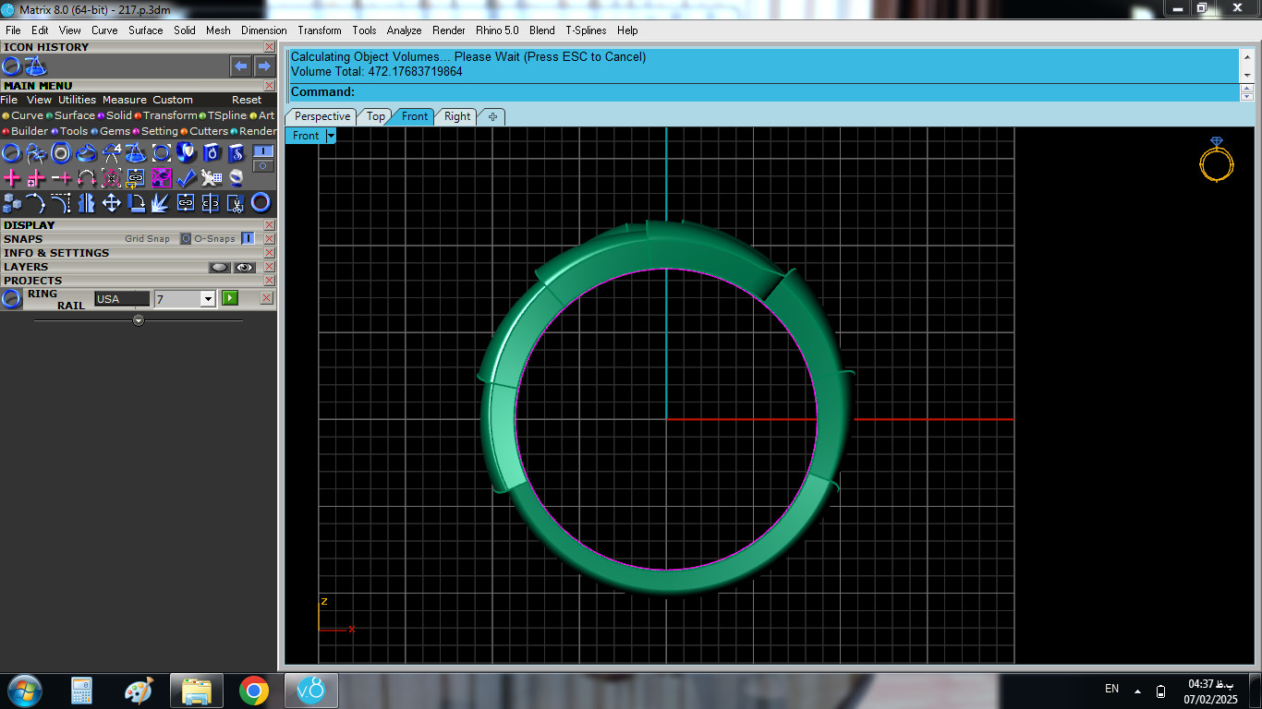Click the green Ring Rail run button
The width and height of the screenshot is (1262, 709).
tap(230, 298)
